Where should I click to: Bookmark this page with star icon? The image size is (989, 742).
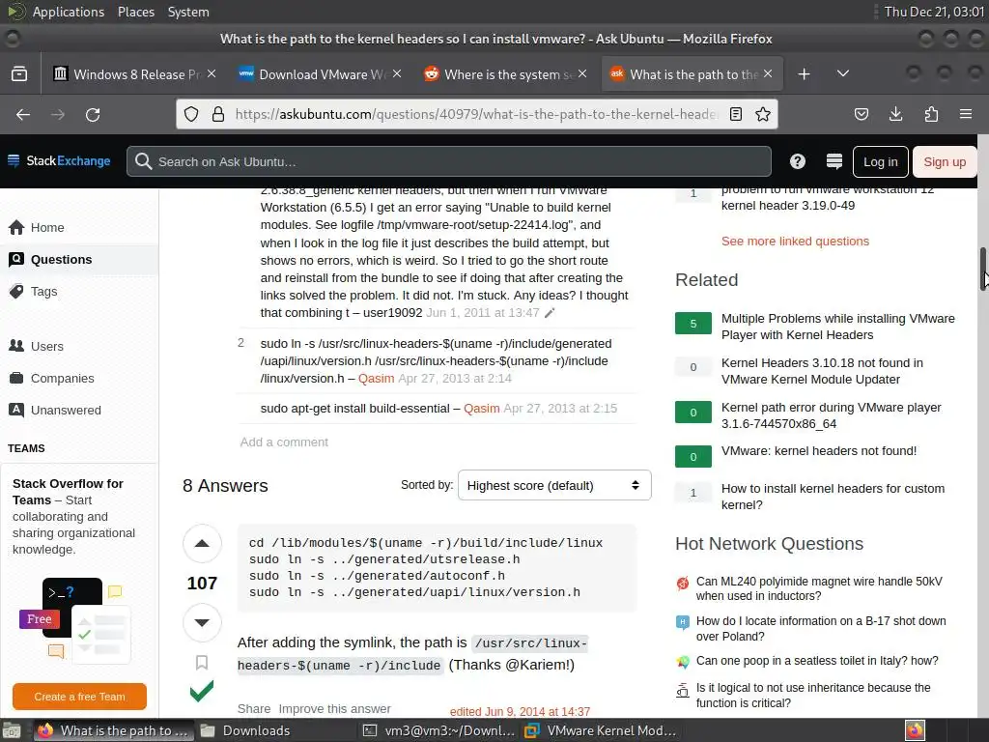tap(763, 114)
